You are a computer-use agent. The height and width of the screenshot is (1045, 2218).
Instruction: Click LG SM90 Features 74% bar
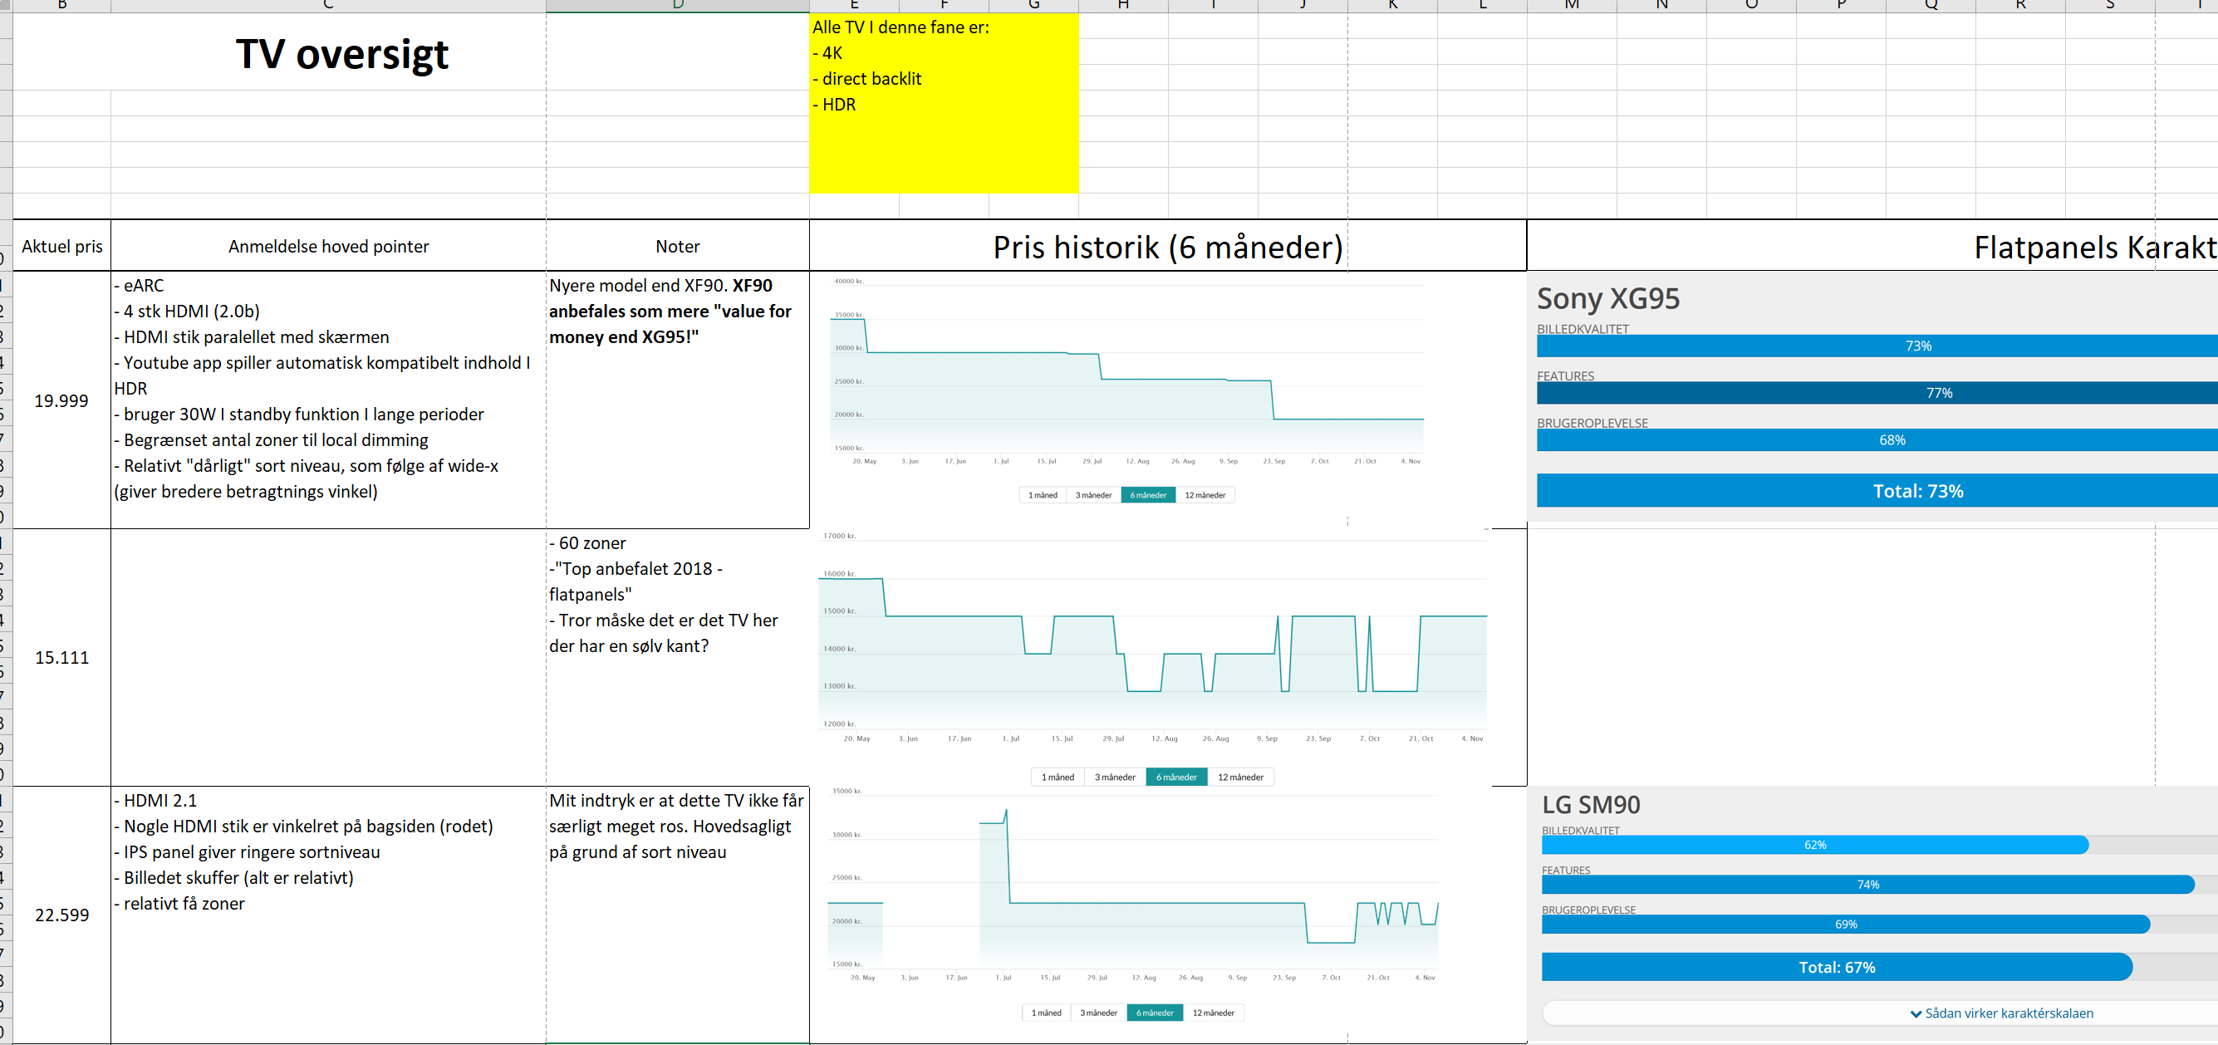(1867, 884)
